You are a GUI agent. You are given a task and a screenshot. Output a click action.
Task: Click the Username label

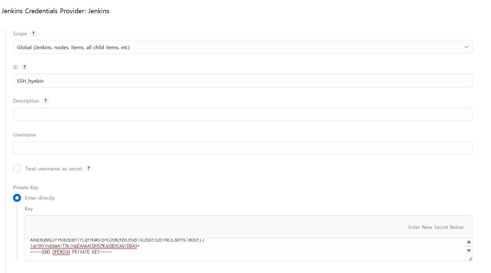25,135
